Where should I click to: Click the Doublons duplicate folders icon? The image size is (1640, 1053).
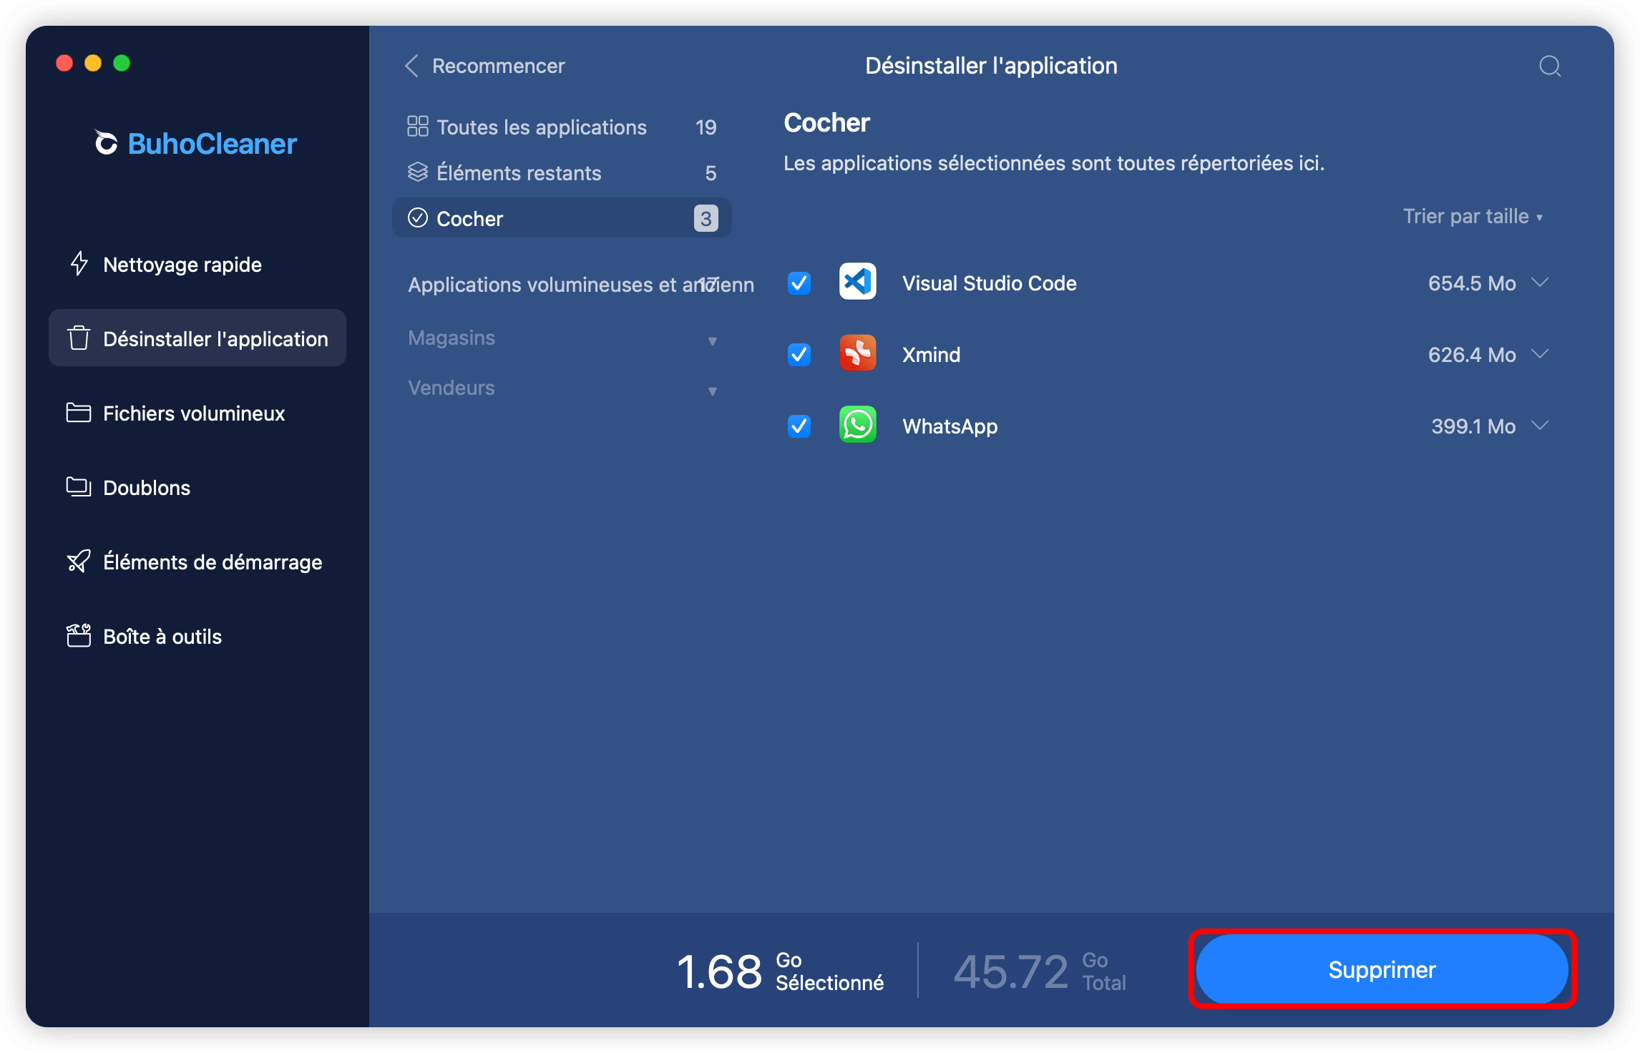tap(79, 487)
